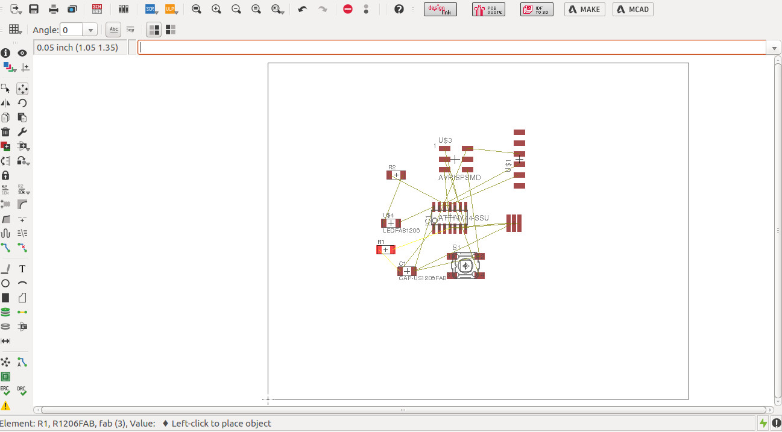Image resolution: width=782 pixels, height=432 pixels.
Task: Toggle the normal Abc text orientation
Action: click(x=113, y=30)
